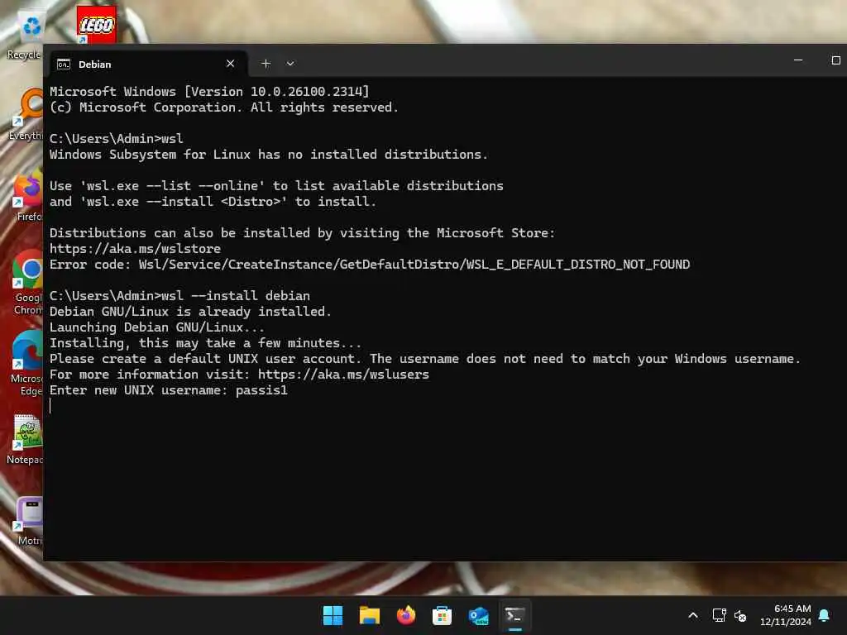
Task: Open a new terminal tab
Action: (266, 64)
